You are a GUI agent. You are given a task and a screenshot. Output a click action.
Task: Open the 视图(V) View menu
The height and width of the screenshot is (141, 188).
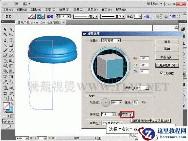[92, 10]
